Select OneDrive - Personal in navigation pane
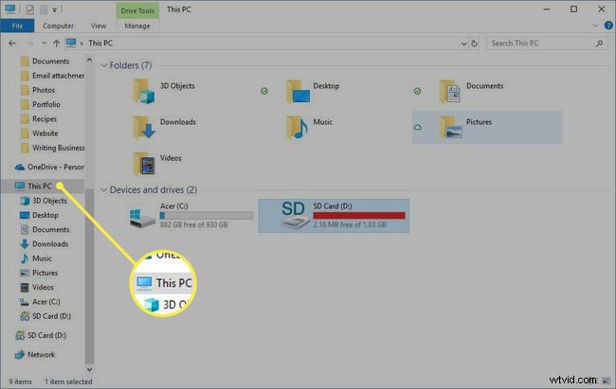Image resolution: width=616 pixels, height=389 pixels. pos(49,168)
